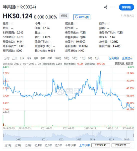137x151 pixels.
Task: Select the 日K chart tab
Action: tap(22, 58)
